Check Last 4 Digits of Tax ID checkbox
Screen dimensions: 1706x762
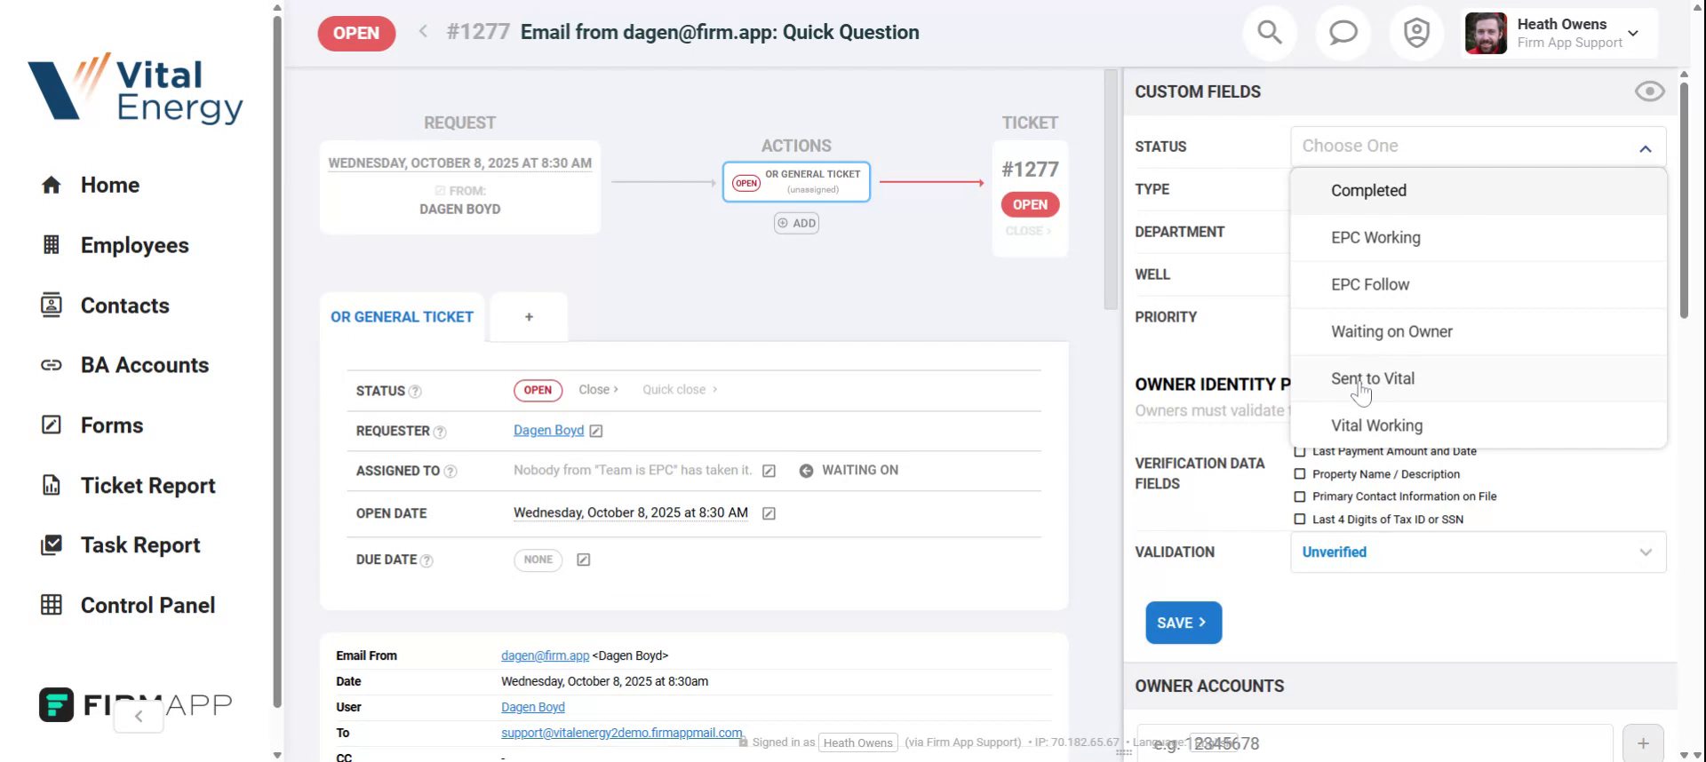coord(1300,520)
